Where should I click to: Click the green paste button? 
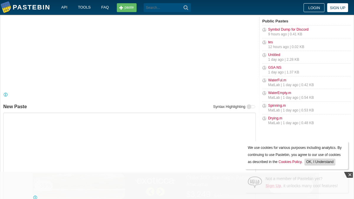click(x=127, y=8)
